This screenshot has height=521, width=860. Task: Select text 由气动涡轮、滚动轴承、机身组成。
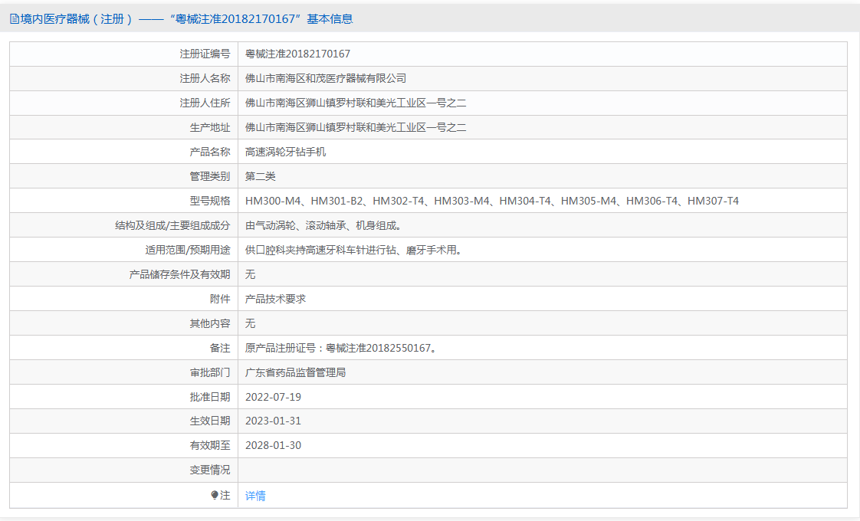[x=325, y=225]
